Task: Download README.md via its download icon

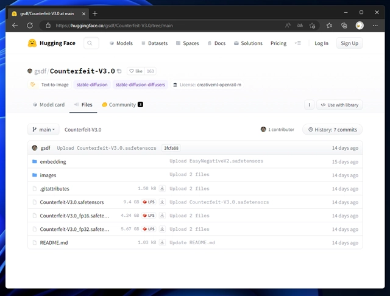Action: (x=162, y=242)
